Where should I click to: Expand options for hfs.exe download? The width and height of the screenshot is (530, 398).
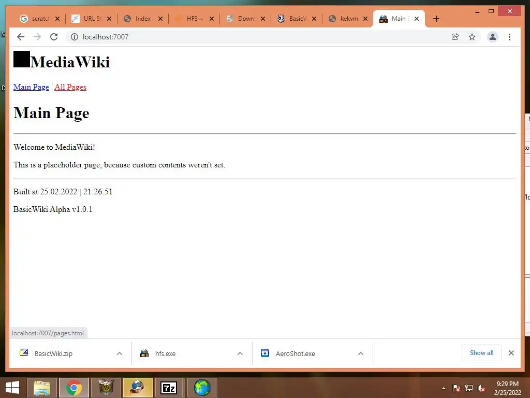click(240, 353)
